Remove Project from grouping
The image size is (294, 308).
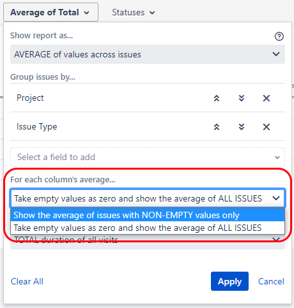(267, 98)
